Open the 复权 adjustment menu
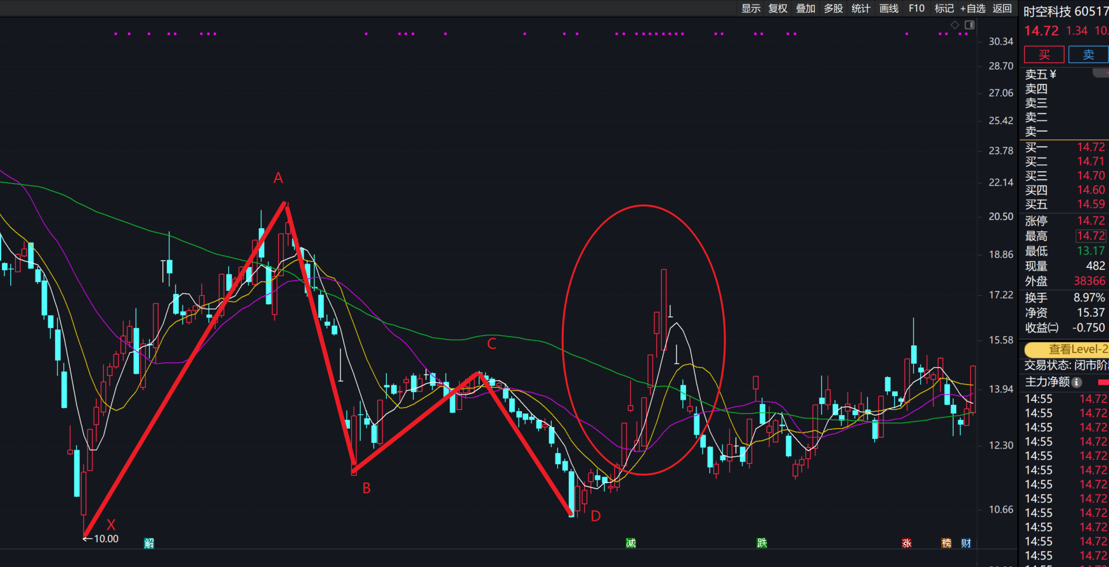Viewport: 1109px width, 567px height. coord(778,8)
